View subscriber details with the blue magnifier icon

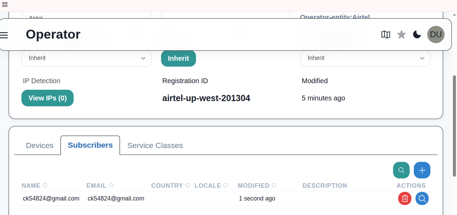coord(422,198)
